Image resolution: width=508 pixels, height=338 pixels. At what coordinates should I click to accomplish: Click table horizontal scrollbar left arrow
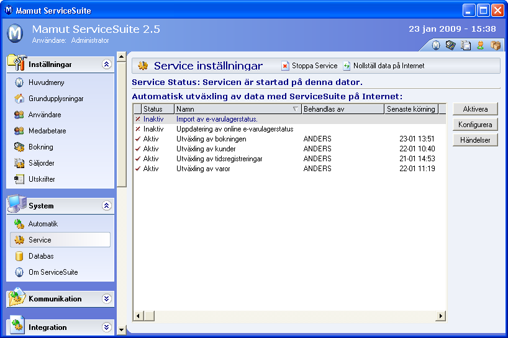tap(138, 316)
